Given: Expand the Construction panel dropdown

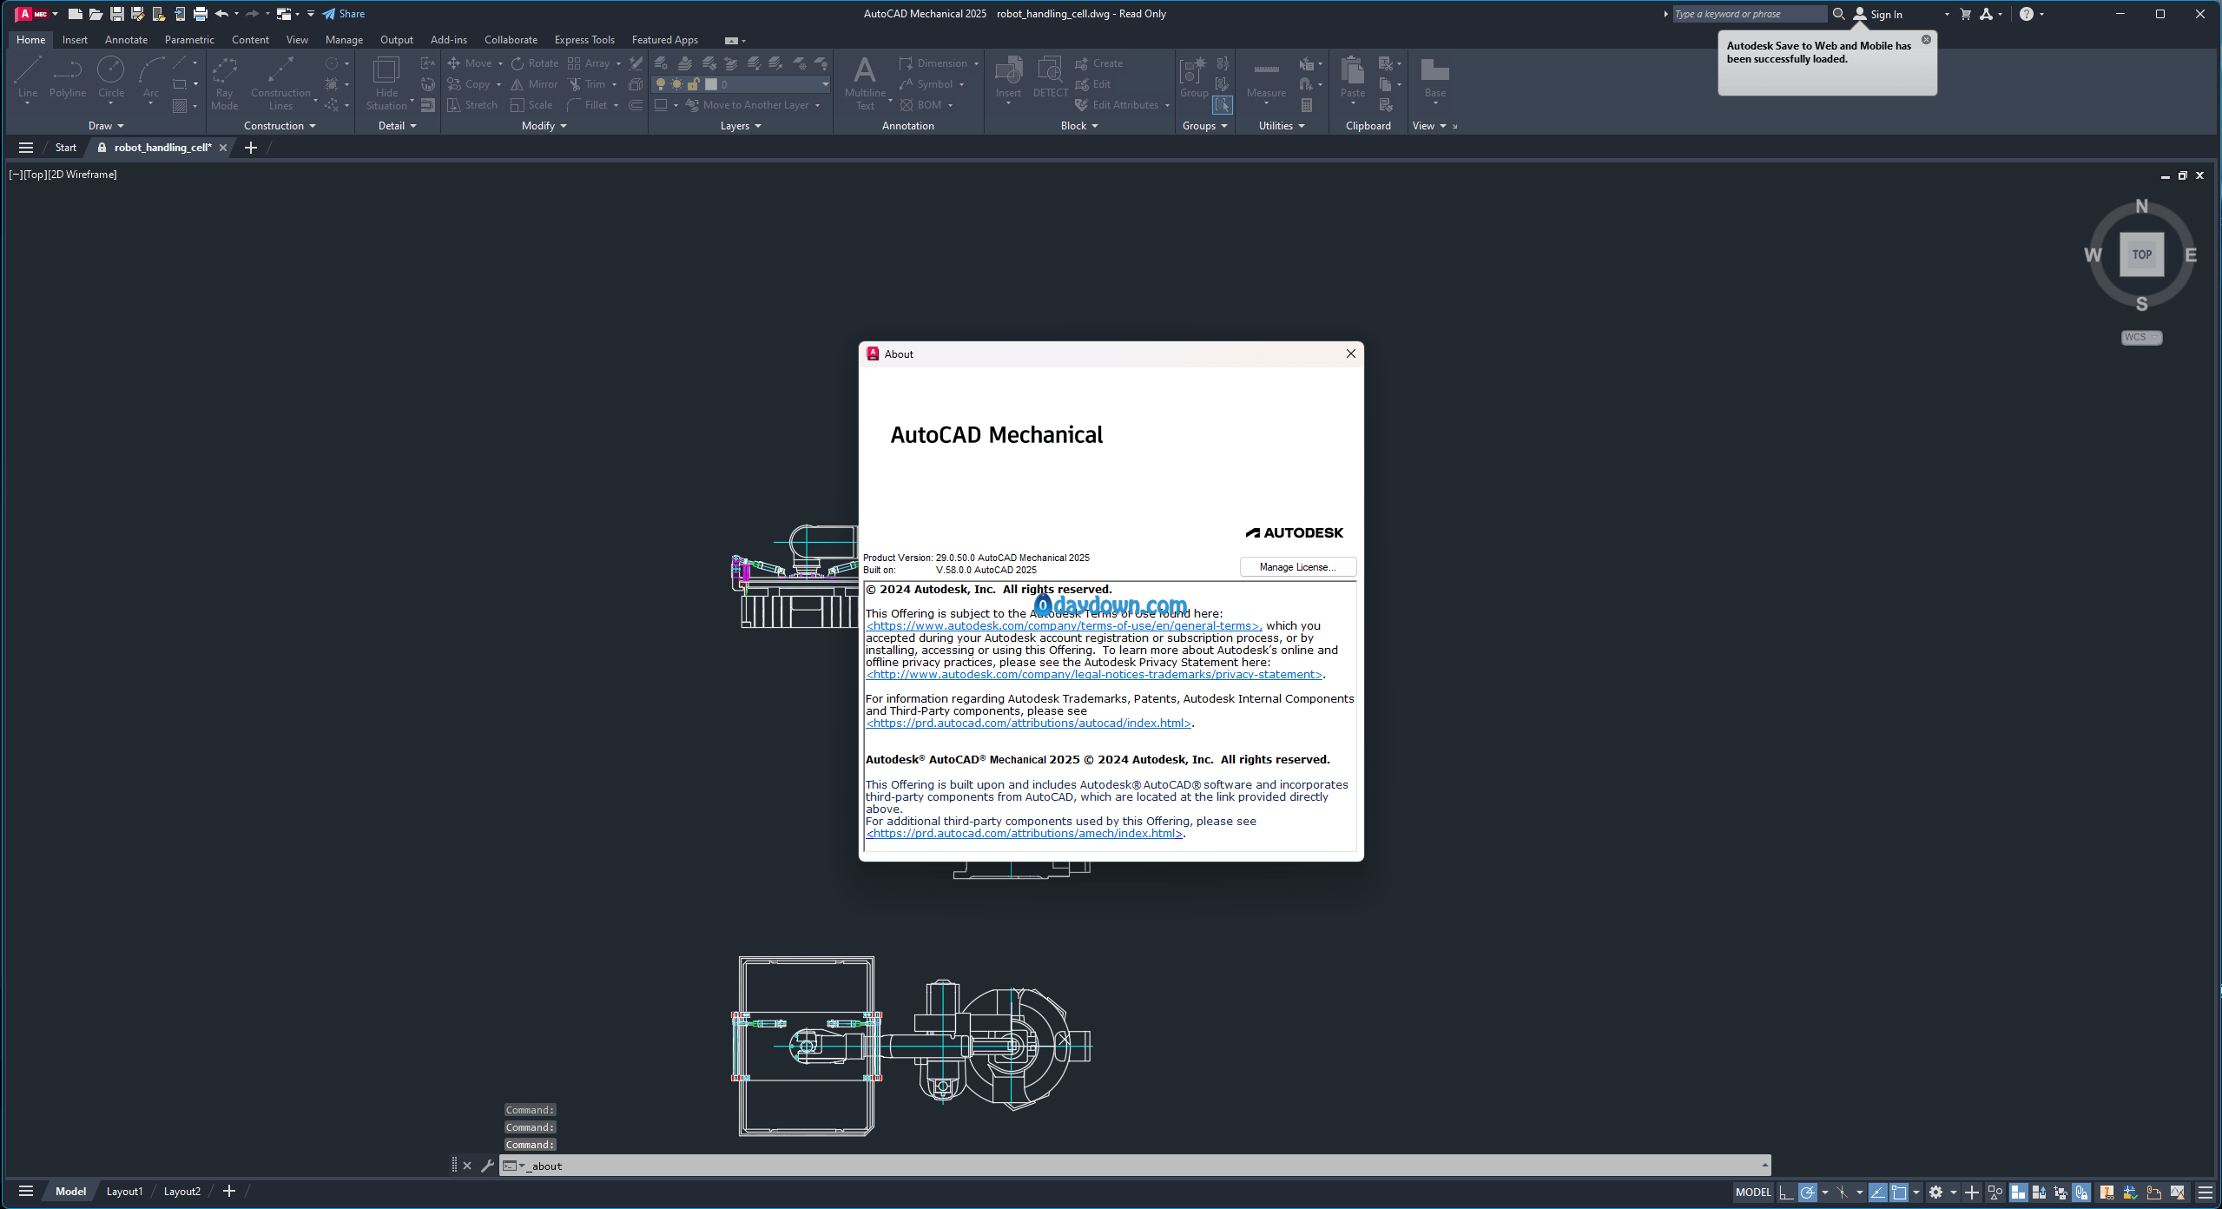Looking at the screenshot, I should coord(280,126).
